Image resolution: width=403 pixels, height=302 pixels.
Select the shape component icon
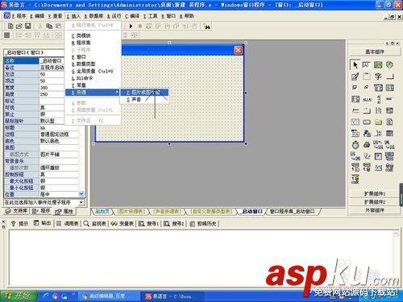coord(389,65)
